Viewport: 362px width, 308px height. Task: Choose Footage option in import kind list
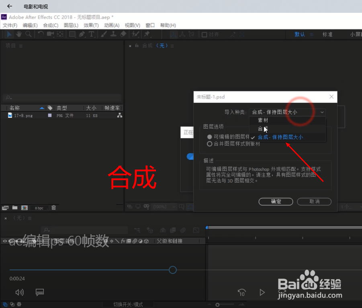287,120
